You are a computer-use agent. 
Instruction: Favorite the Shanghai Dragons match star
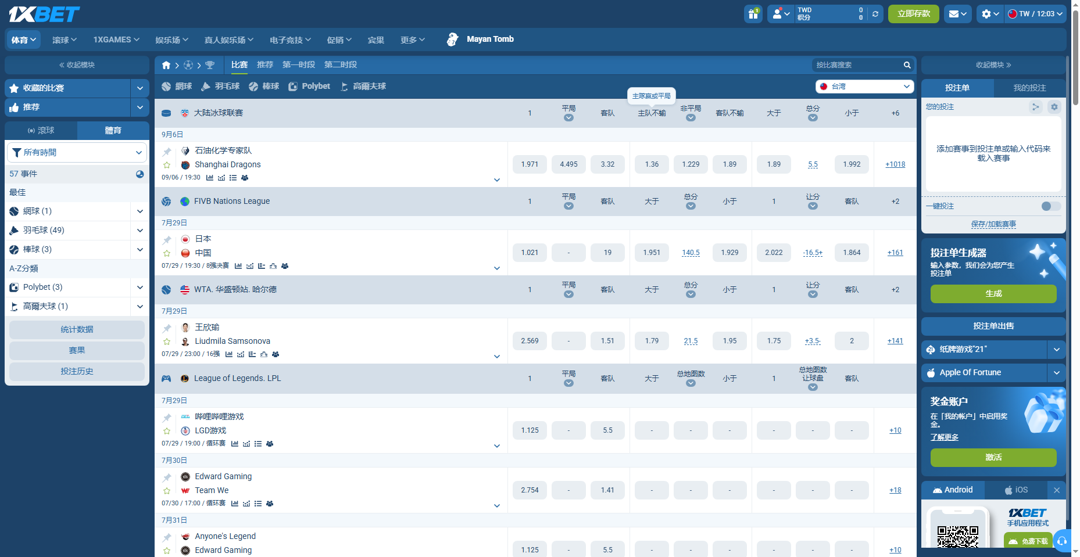(167, 166)
